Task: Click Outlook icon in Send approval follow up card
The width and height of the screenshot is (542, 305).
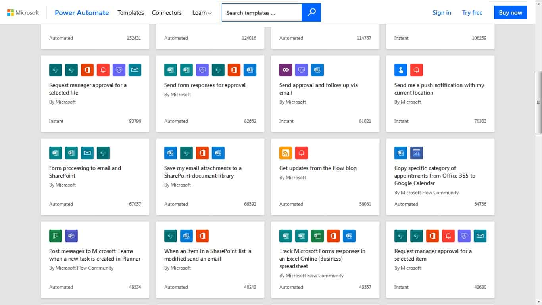Action: tap(317, 70)
